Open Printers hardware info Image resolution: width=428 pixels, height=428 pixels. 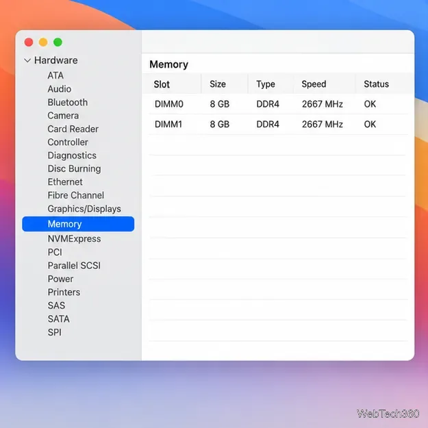coord(64,292)
